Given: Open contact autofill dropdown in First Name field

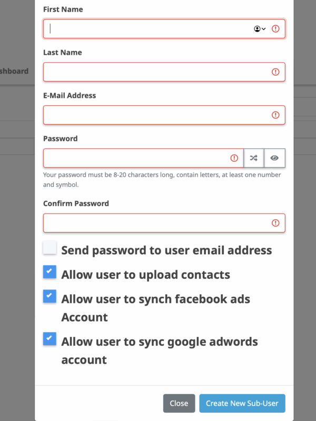Looking at the screenshot, I should pyautogui.click(x=260, y=29).
